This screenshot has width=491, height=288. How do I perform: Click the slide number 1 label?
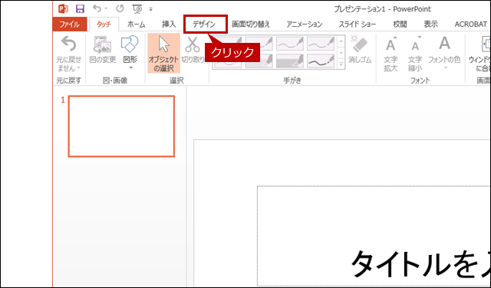(x=63, y=100)
